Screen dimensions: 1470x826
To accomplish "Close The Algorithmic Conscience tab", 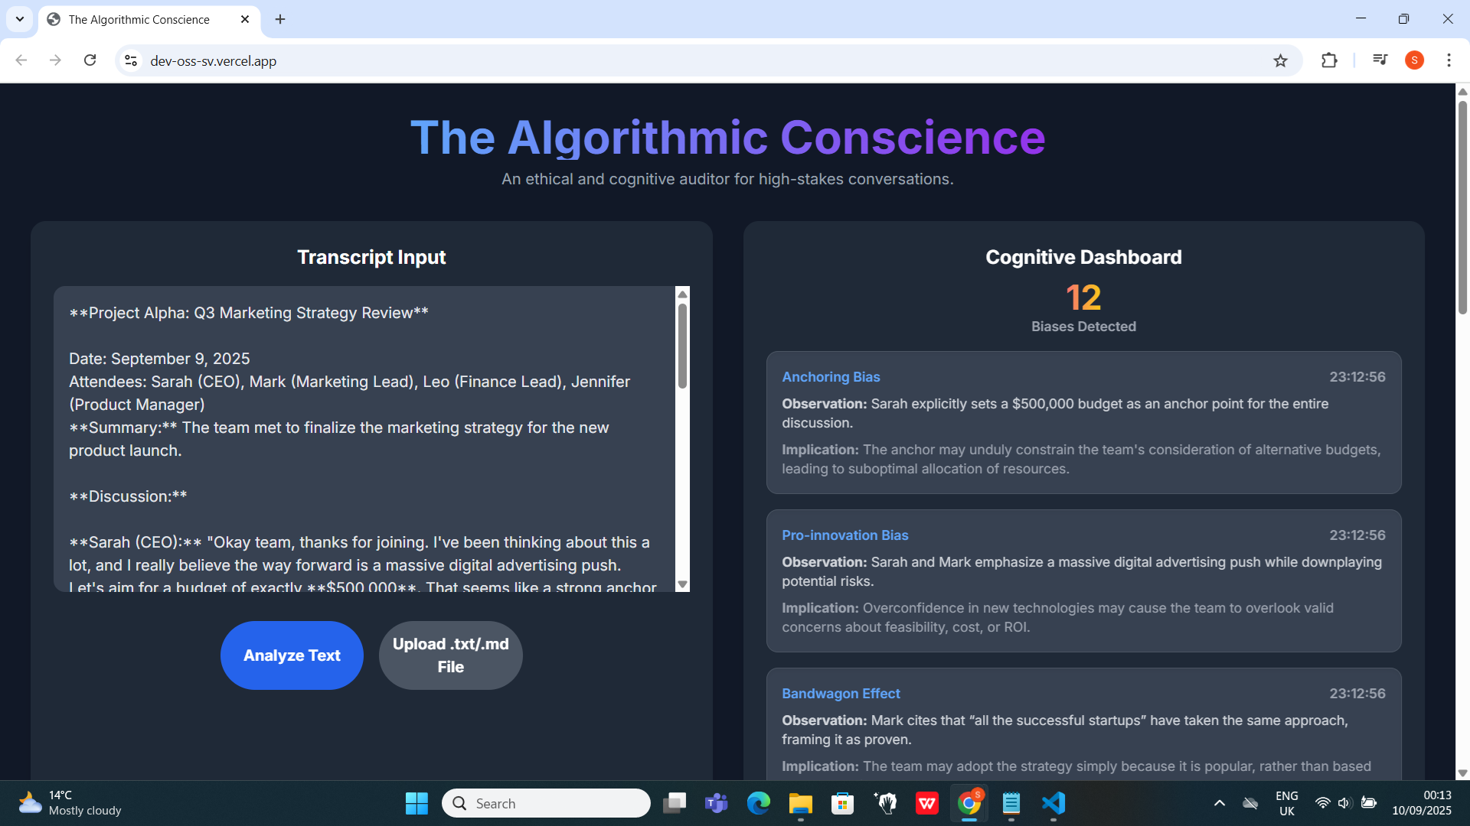I will [x=245, y=19].
